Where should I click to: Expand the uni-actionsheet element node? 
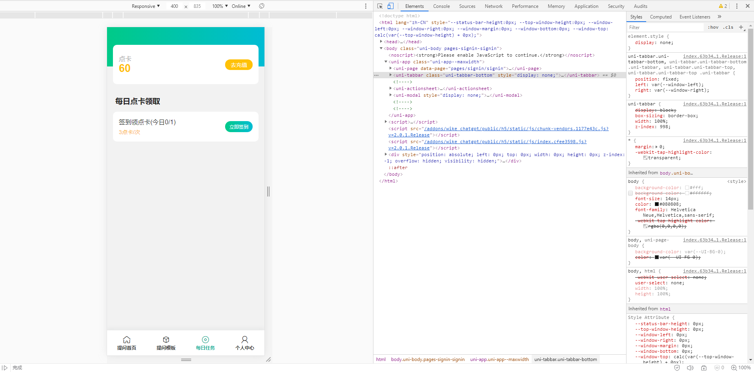(x=390, y=88)
